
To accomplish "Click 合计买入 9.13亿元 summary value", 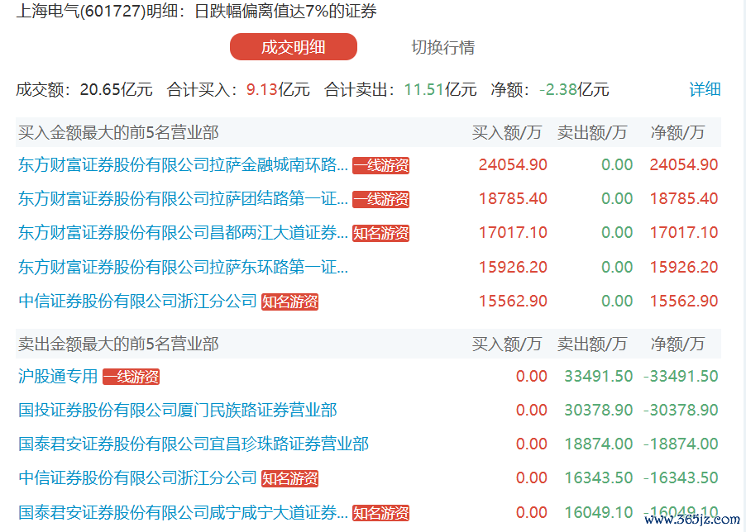I will click(x=278, y=89).
